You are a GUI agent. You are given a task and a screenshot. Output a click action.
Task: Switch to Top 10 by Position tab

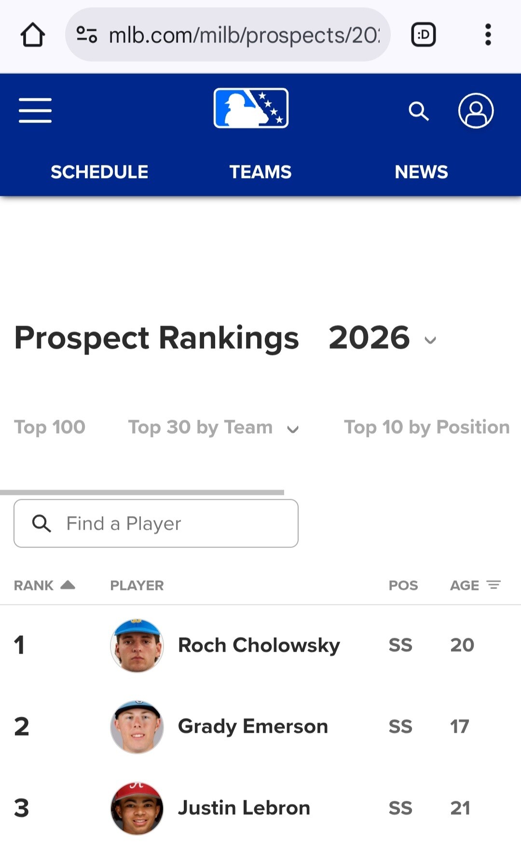click(426, 427)
